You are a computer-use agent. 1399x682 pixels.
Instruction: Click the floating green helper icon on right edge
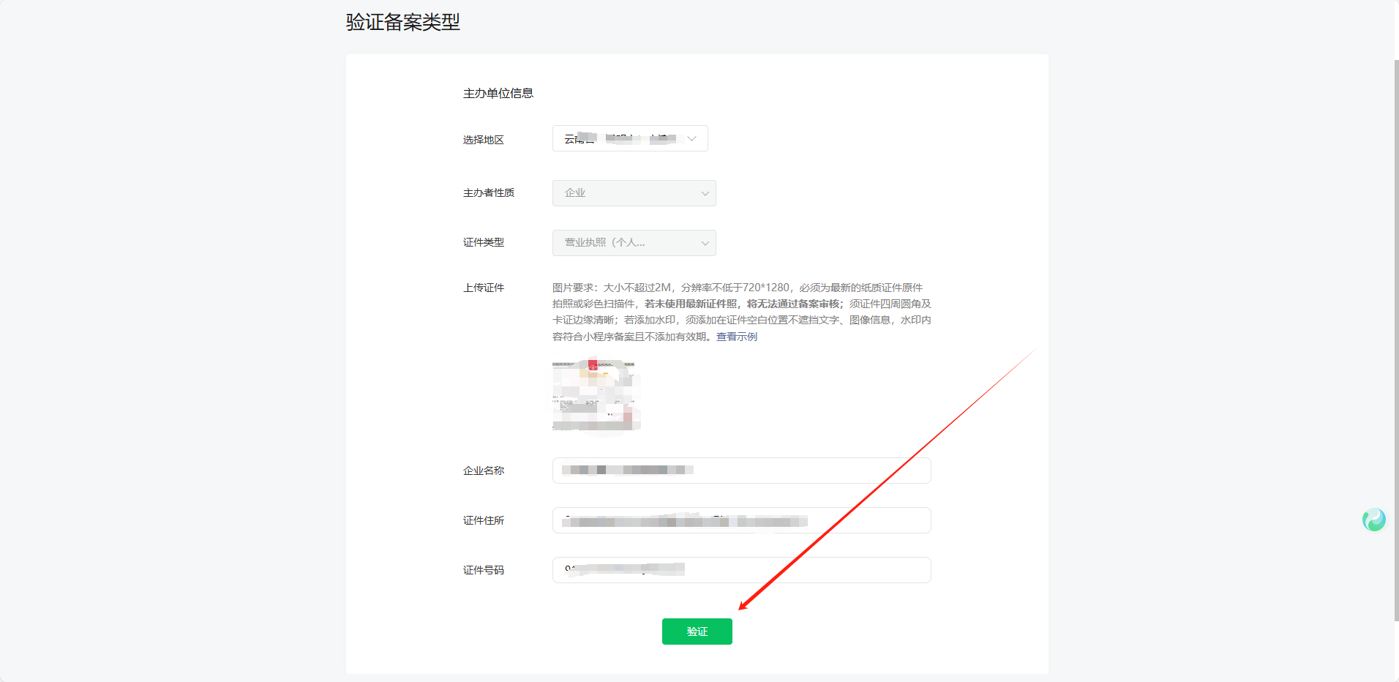[1375, 520]
